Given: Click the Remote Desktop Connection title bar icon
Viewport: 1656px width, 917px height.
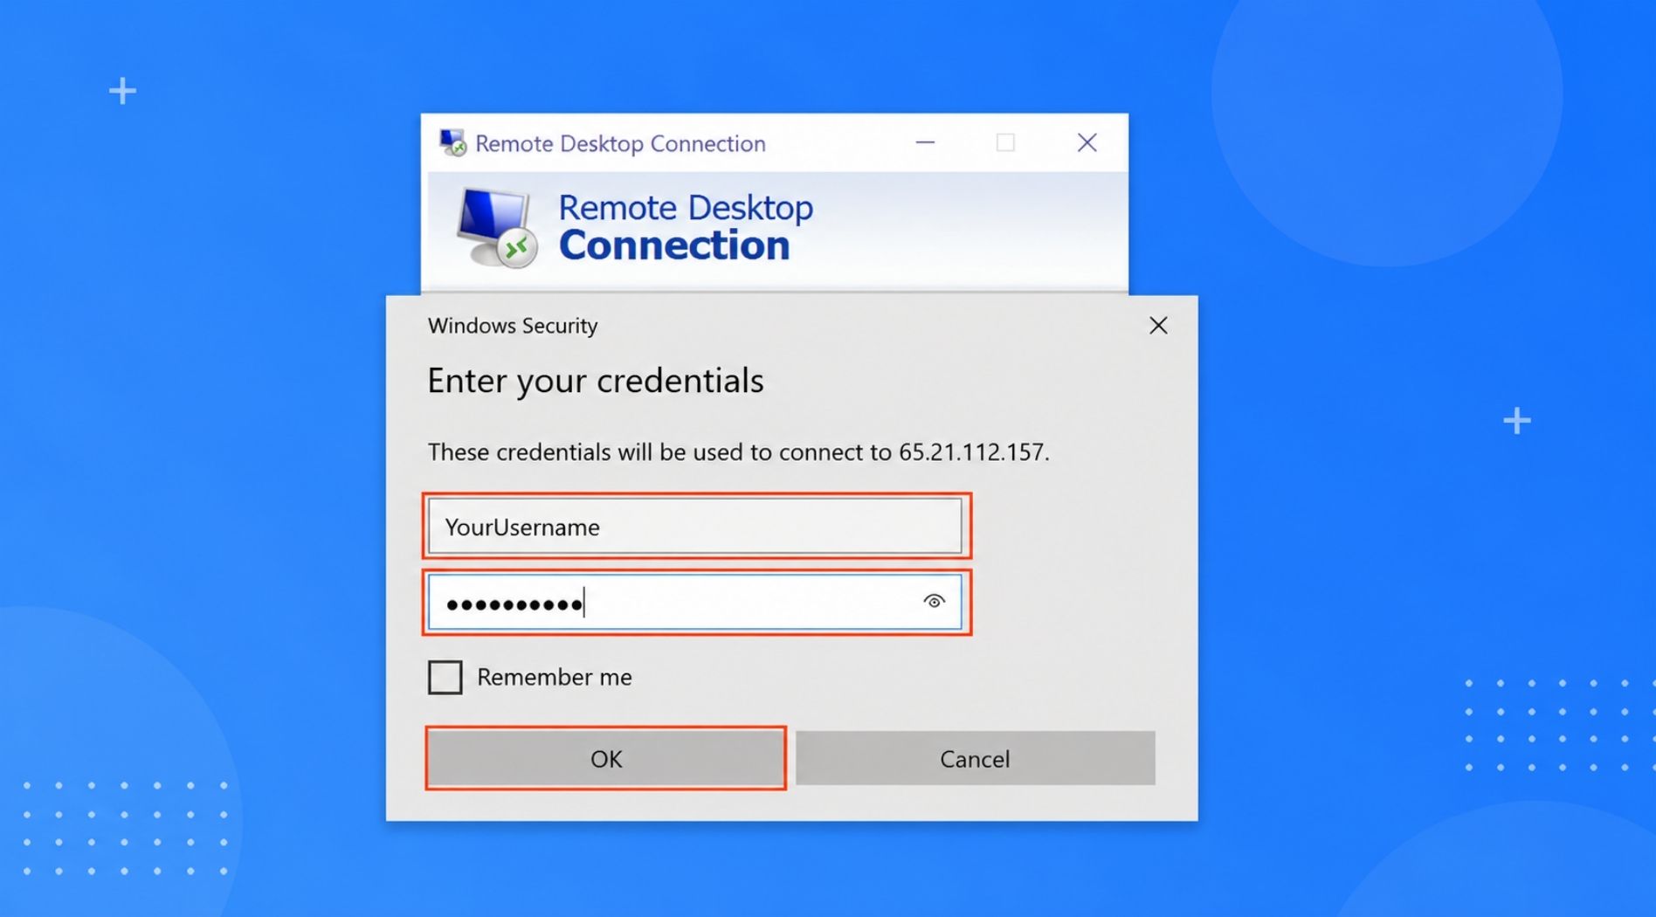Looking at the screenshot, I should (x=452, y=143).
